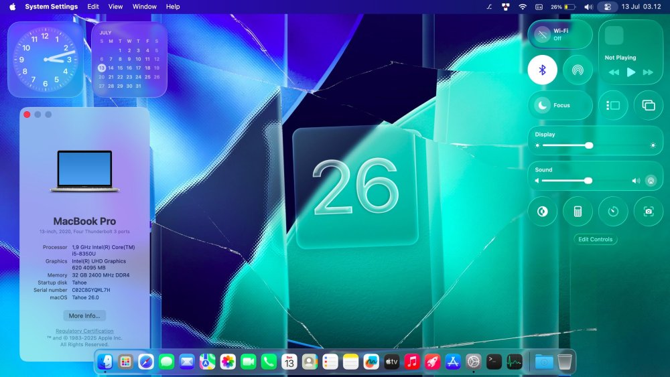The image size is (670, 377).
Task: Open Photos app in Dock
Action: tap(228, 362)
